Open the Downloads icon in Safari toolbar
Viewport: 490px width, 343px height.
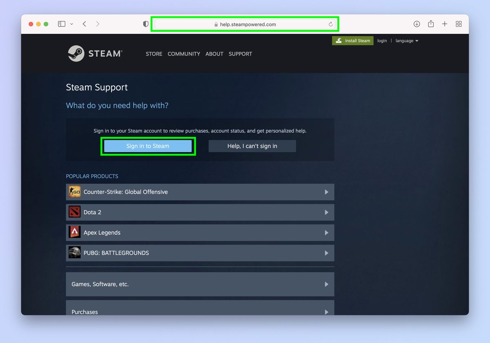(x=416, y=24)
